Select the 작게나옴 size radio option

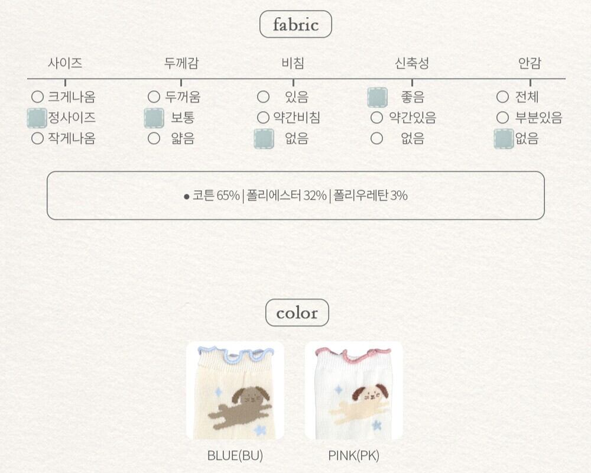(x=37, y=139)
